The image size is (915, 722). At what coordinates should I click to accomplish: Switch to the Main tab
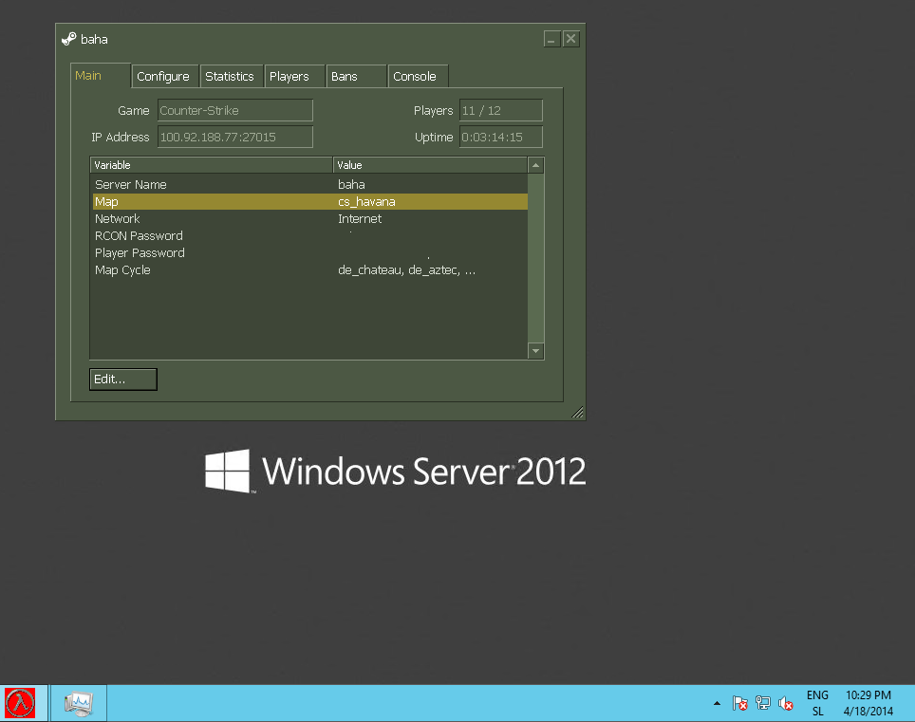pos(100,76)
